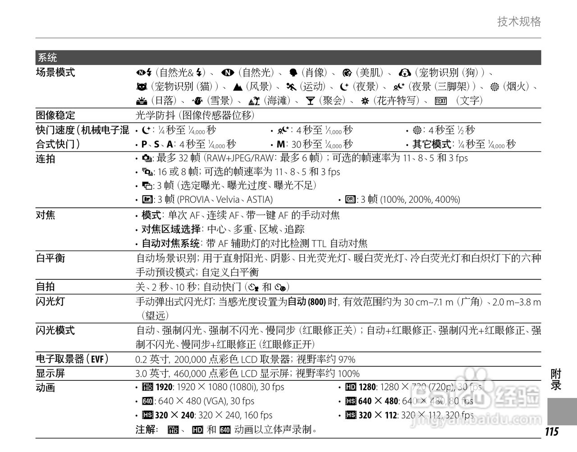The height and width of the screenshot is (452, 577).
Task: Click the 电子取景器 (EVF) row label
Action: [x=73, y=359]
